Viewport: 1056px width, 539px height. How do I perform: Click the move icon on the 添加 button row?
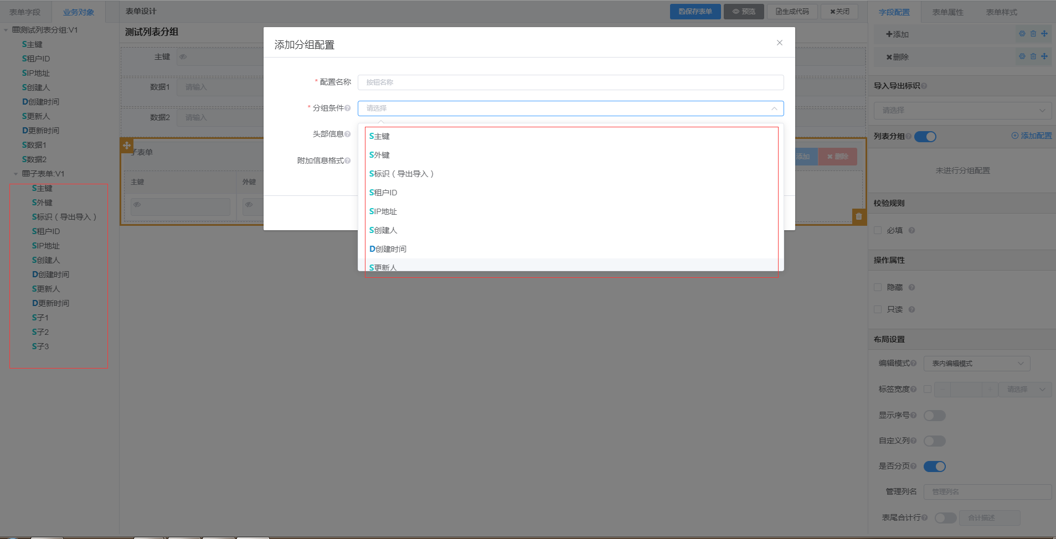[x=1044, y=34]
